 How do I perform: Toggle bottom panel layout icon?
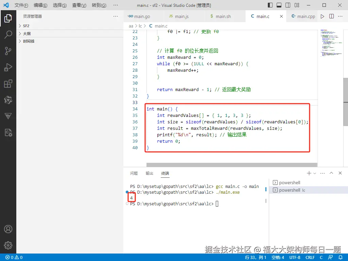point(279,5)
